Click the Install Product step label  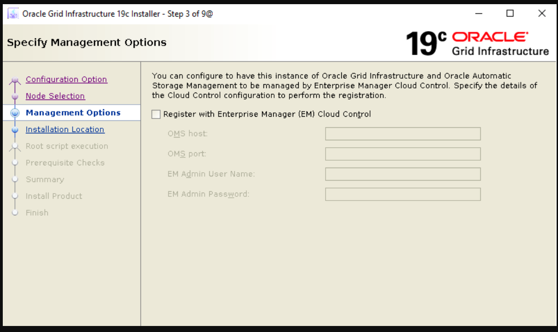pyautogui.click(x=54, y=196)
